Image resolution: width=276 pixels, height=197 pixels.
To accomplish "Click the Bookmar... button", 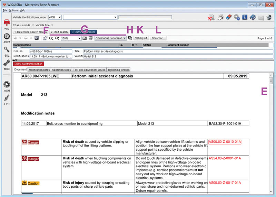I will 158,38.
